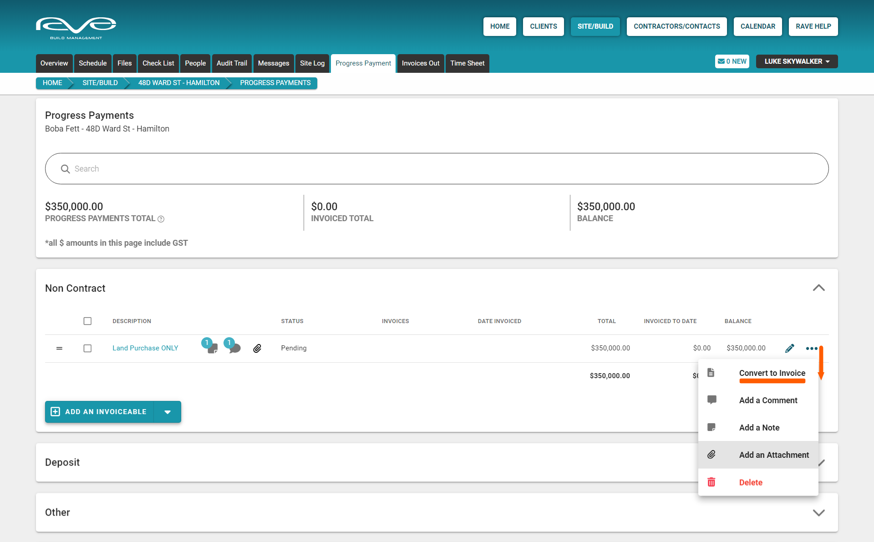Viewport: 874px width, 542px height.
Task: Click the paperclip attachment icon in row
Action: [257, 348]
